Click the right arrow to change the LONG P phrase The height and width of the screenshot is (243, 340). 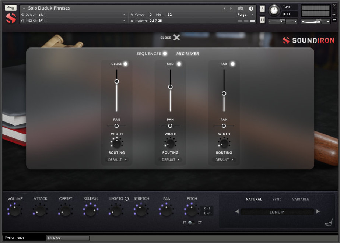click(318, 212)
